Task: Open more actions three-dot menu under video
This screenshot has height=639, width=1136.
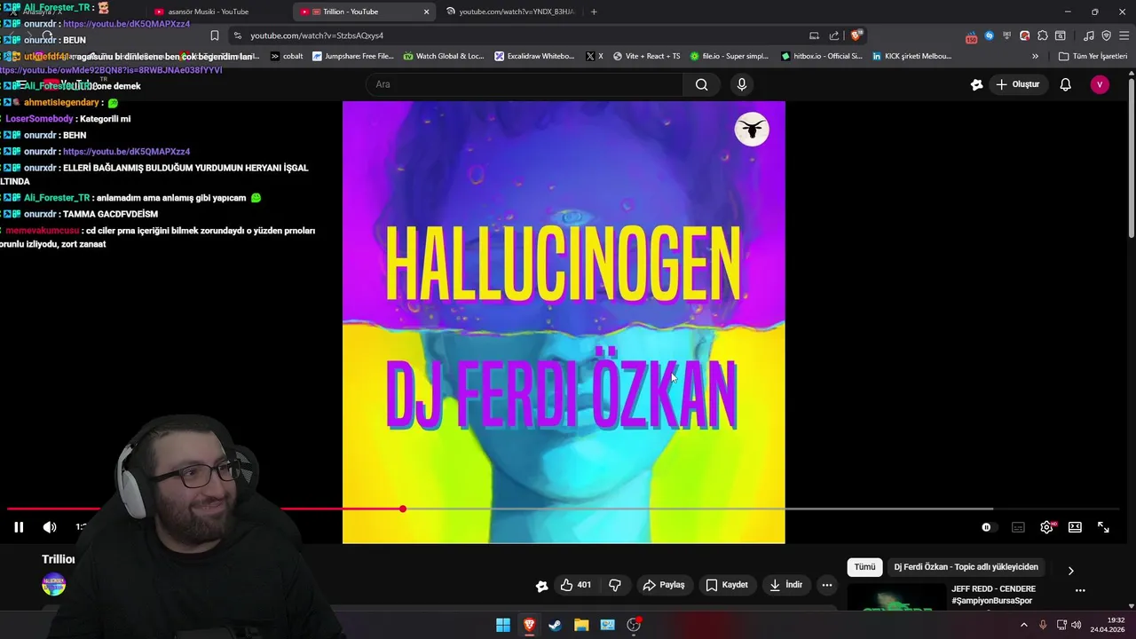Action: pyautogui.click(x=827, y=585)
